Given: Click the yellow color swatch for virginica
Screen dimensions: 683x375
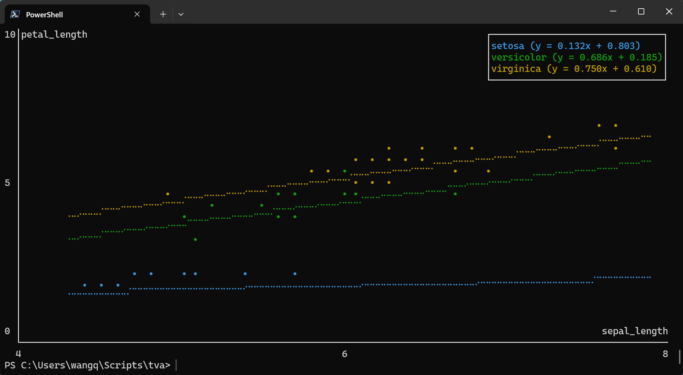Looking at the screenshot, I should pos(516,68).
